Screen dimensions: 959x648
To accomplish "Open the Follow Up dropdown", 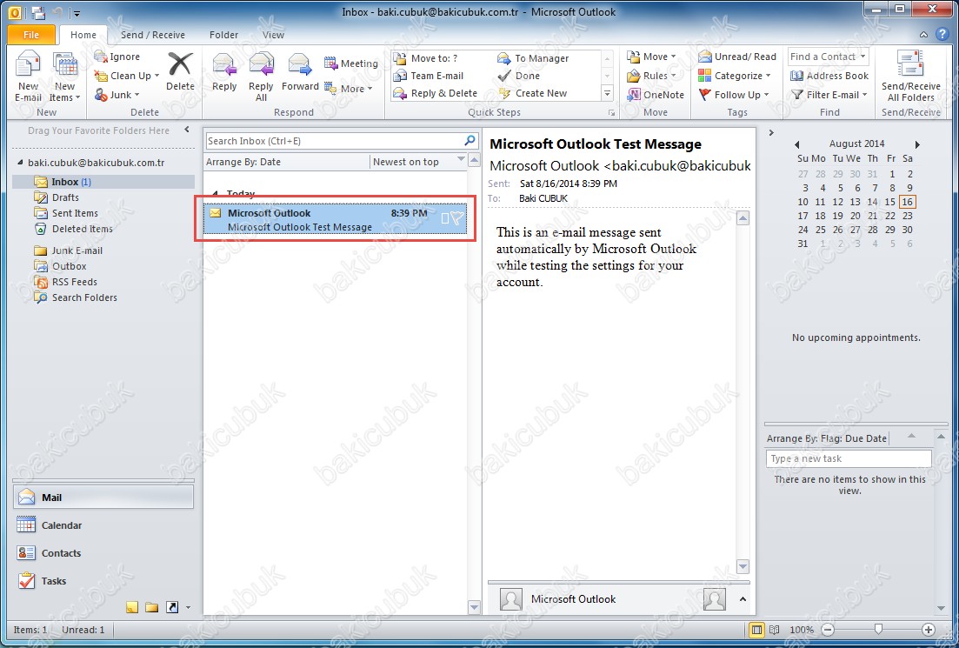I will coord(733,95).
